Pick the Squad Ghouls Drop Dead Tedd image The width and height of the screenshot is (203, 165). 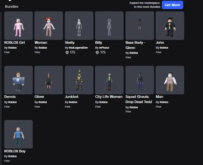pos(140,80)
